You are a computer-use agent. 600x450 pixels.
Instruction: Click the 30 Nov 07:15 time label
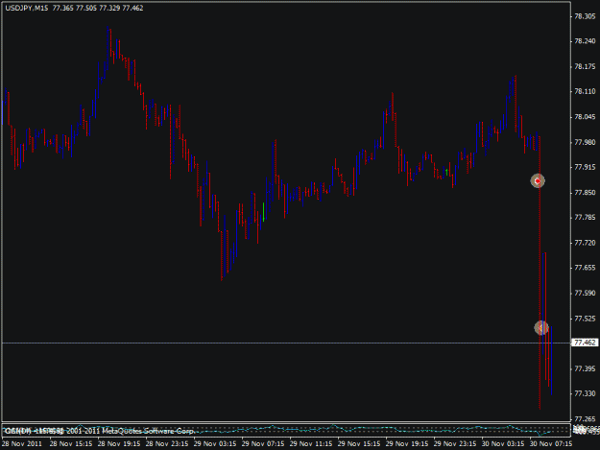click(x=551, y=444)
